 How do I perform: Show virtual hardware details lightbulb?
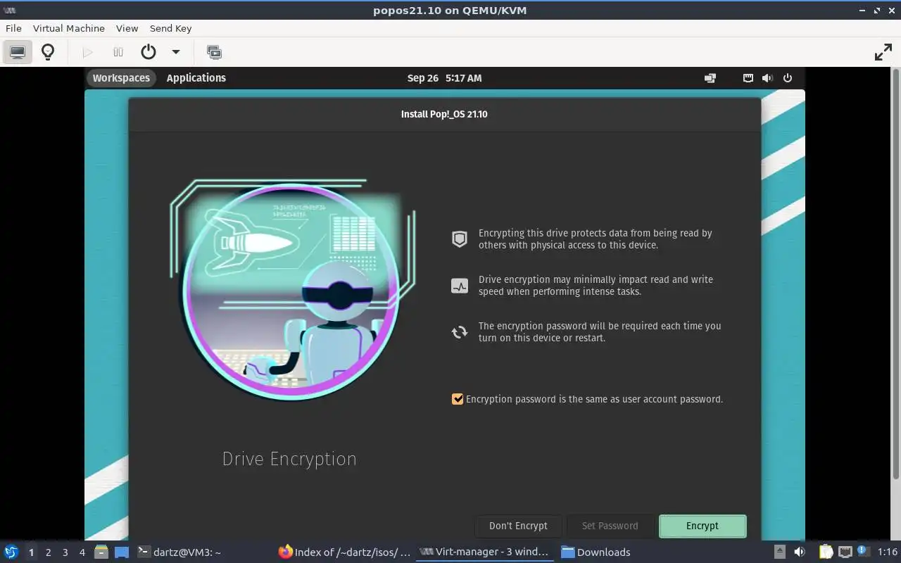click(x=48, y=52)
